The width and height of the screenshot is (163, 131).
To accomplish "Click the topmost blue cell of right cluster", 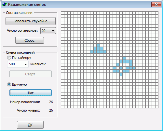I will [x=124, y=58].
